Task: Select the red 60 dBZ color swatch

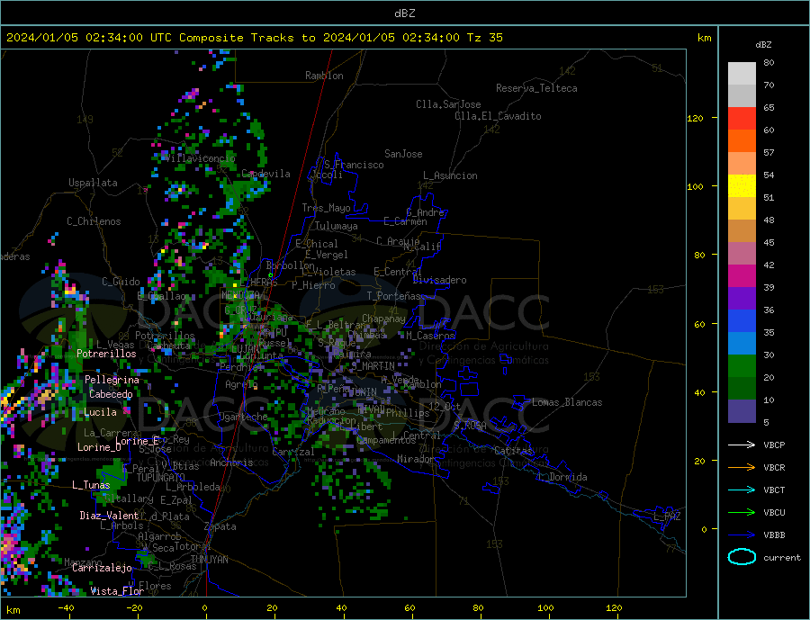Action: [742, 118]
